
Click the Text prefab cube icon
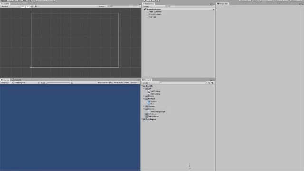click(x=149, y=104)
